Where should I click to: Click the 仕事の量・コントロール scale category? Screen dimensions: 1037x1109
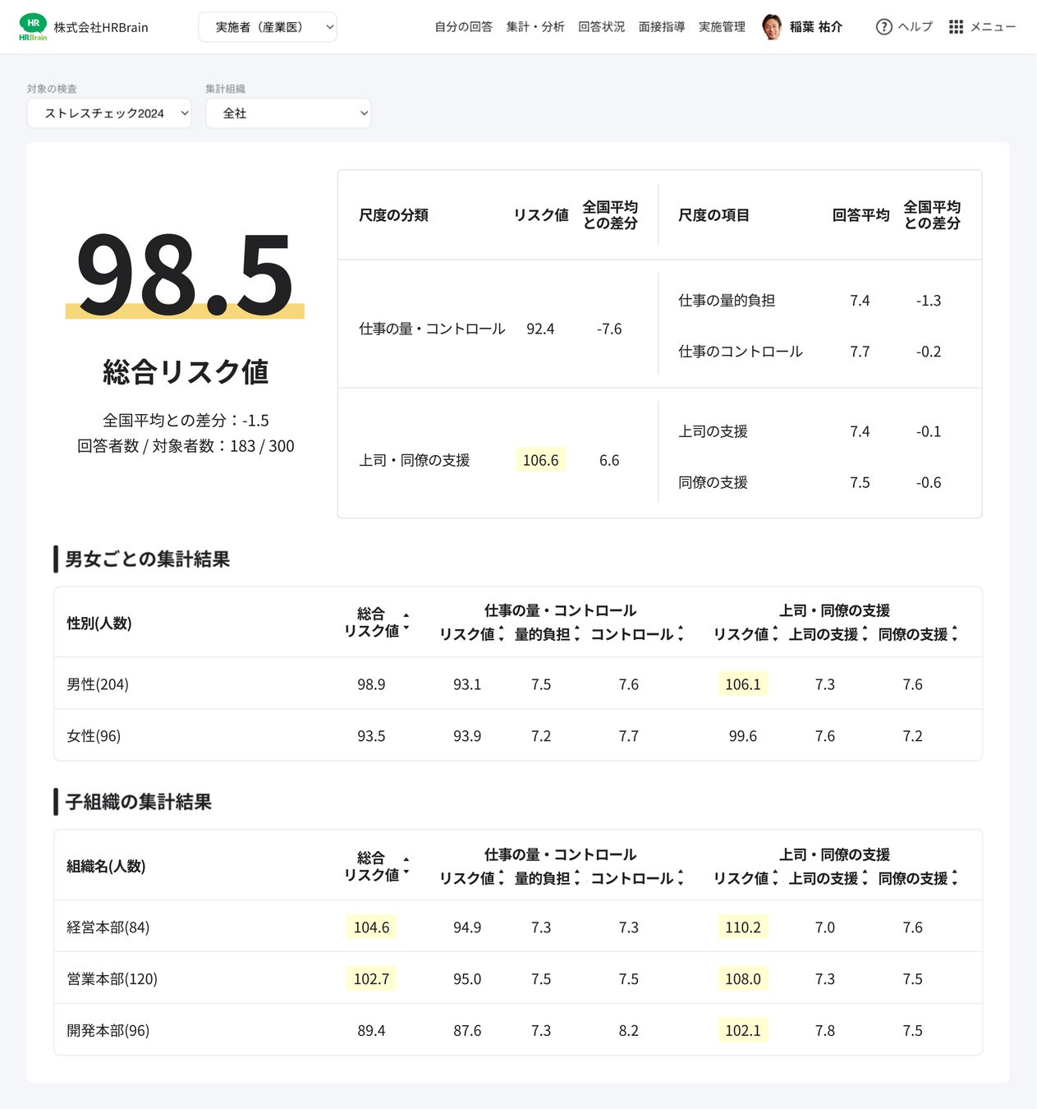click(x=432, y=329)
